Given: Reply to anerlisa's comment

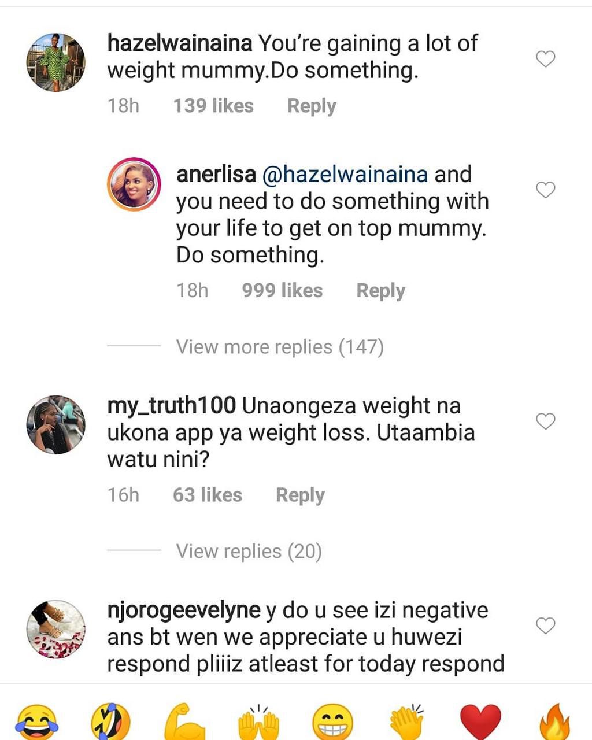Looking at the screenshot, I should click(x=380, y=290).
